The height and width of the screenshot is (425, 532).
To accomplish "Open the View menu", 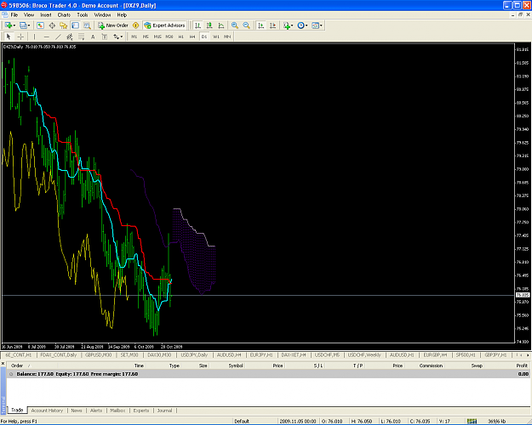I will [29, 15].
